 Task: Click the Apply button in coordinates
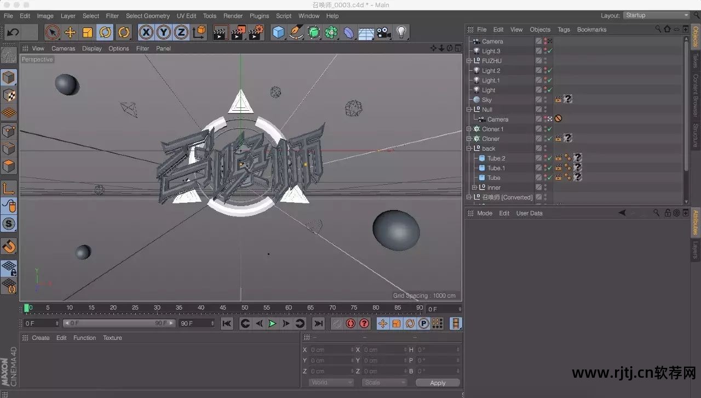click(438, 383)
